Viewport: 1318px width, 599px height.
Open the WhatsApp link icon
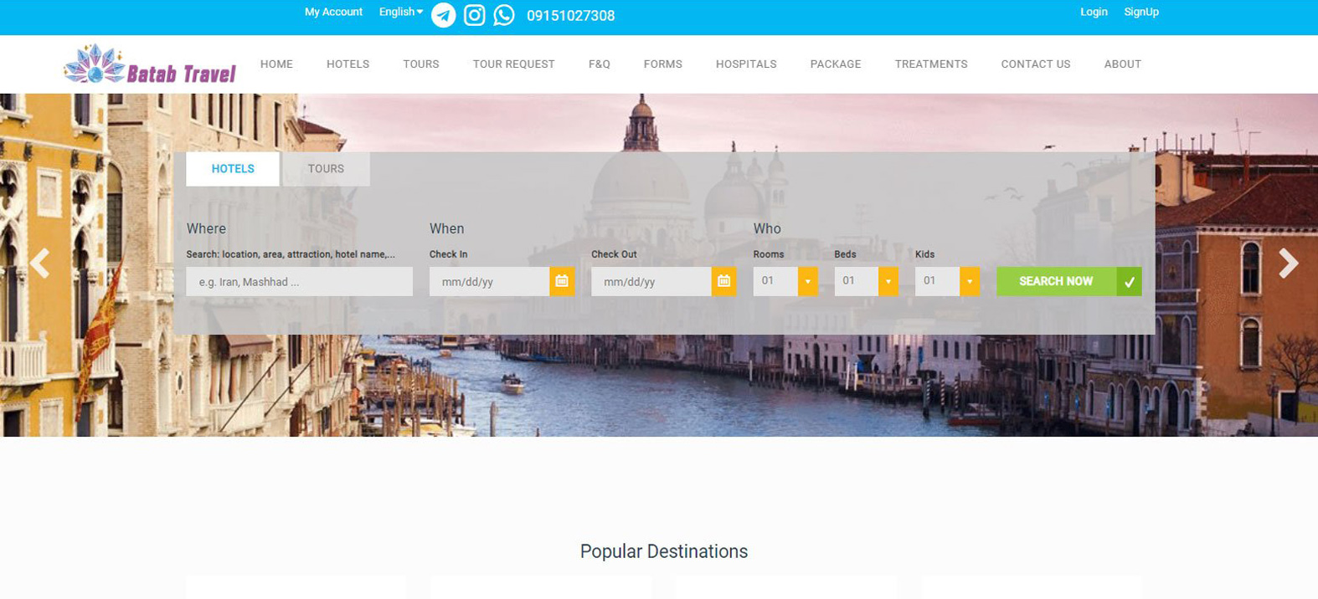tap(504, 15)
